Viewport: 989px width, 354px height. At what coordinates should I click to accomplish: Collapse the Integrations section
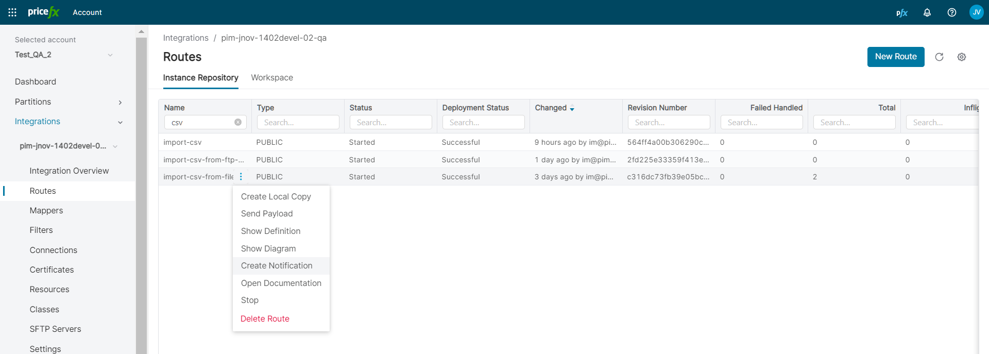pos(120,122)
